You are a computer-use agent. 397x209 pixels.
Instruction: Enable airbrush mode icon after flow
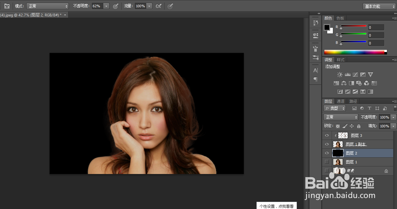click(x=159, y=6)
